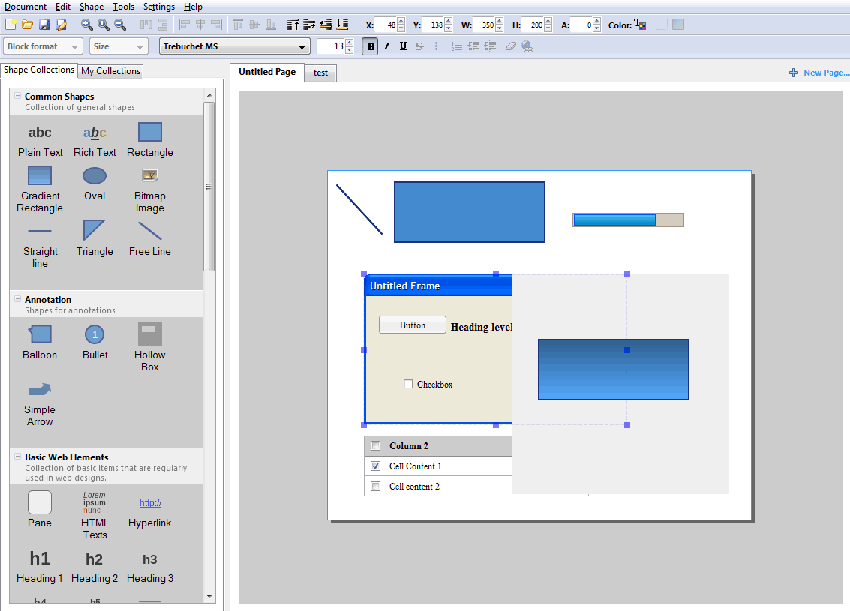Decrease the Y position value
850x611 pixels.
click(448, 28)
